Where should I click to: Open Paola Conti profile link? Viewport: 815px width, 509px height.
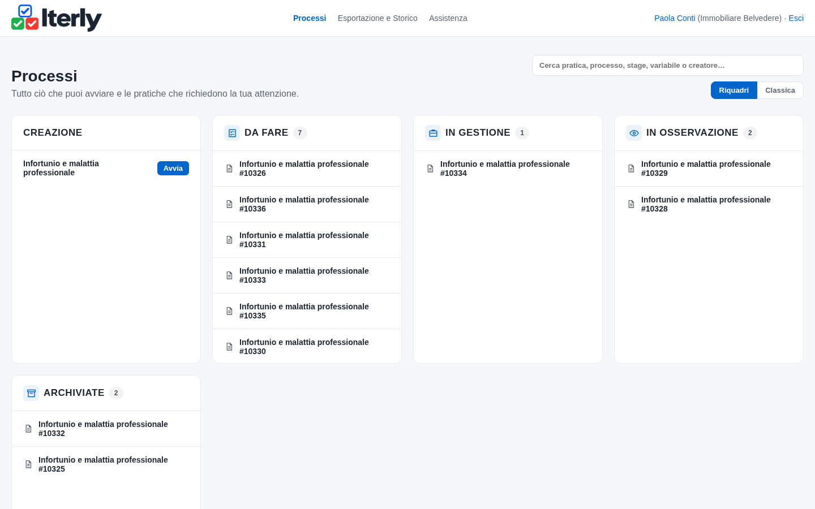pos(675,18)
